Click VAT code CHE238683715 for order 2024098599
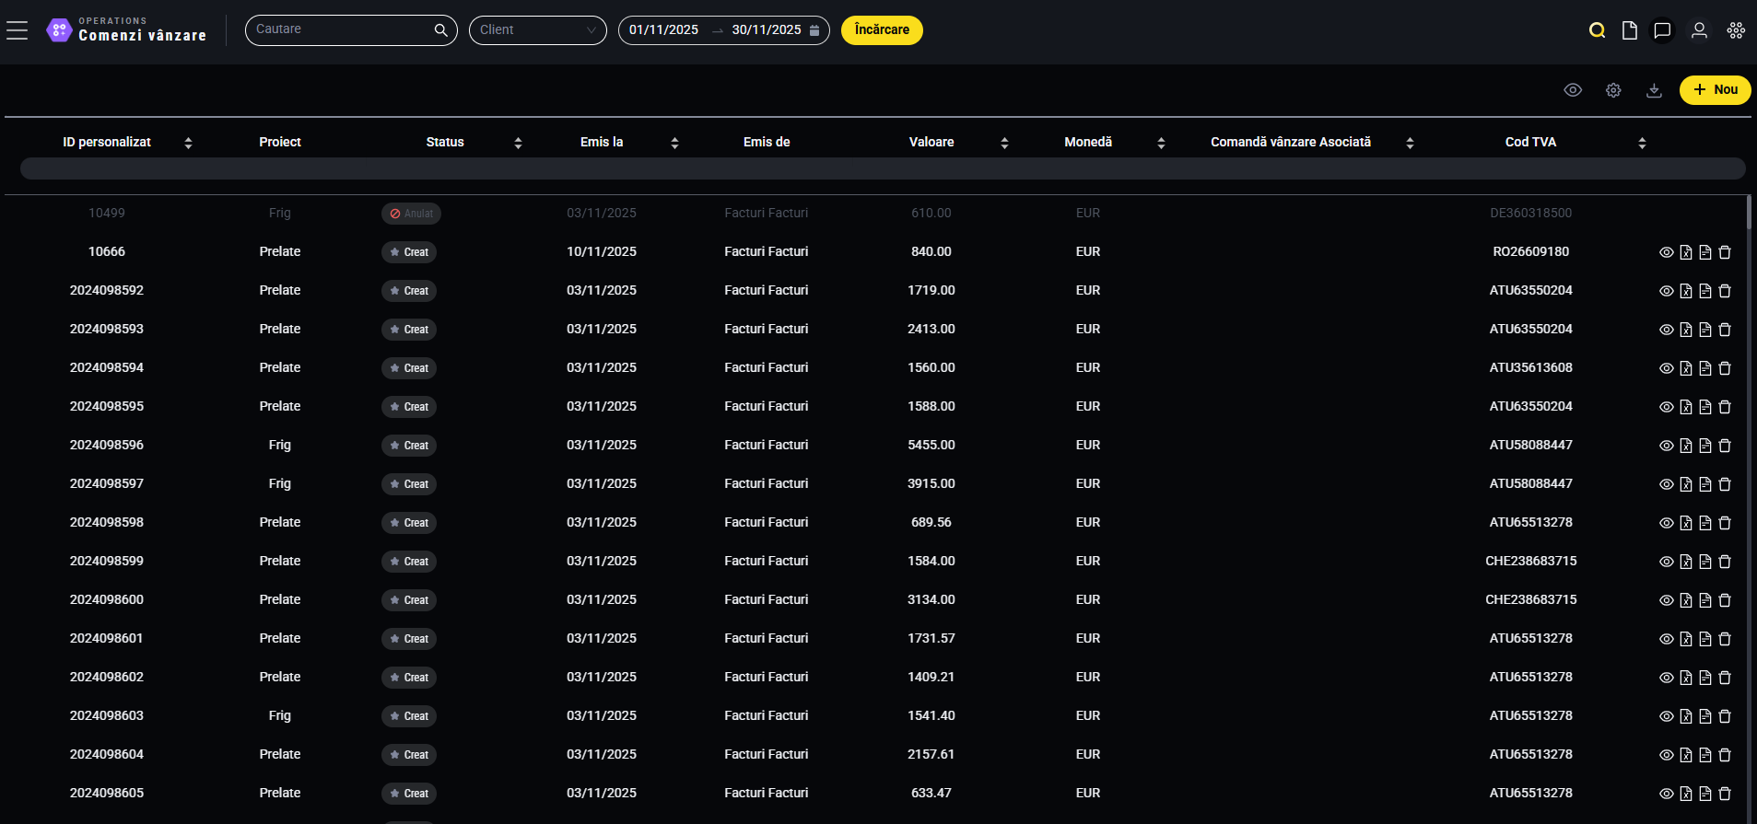This screenshot has width=1757, height=824. [x=1531, y=561]
